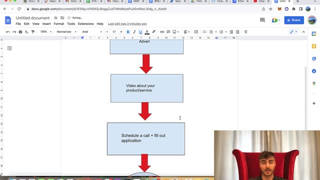Open the 'Last edit was 3 minutes ago' link
Image resolution: width=320 pixels, height=180 pixels.
click(127, 24)
